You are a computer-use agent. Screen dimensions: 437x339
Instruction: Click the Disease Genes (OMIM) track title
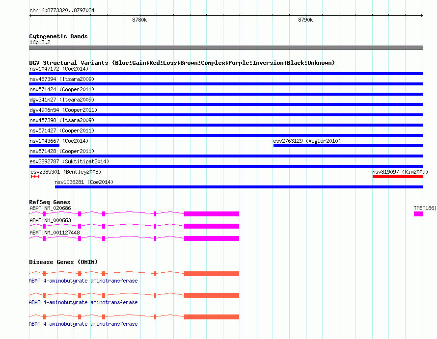[x=63, y=262]
